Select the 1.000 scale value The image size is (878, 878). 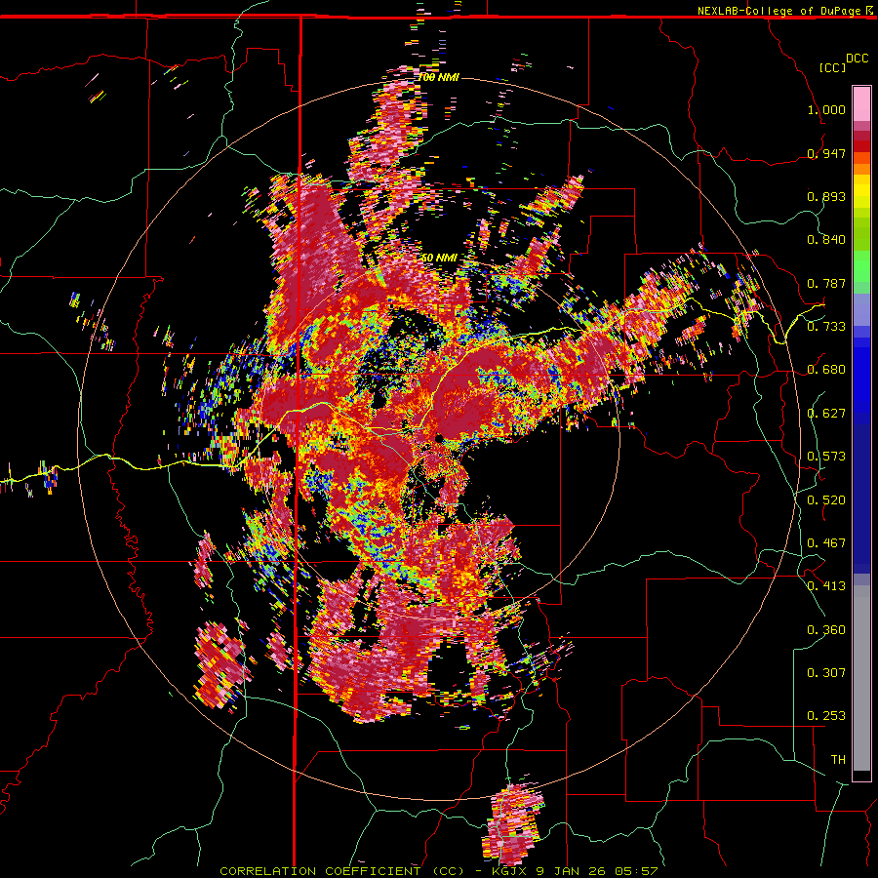coord(826,109)
